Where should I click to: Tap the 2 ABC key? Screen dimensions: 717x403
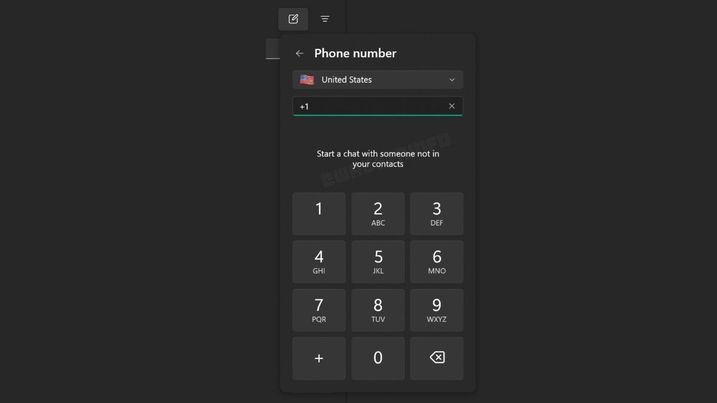tap(378, 214)
